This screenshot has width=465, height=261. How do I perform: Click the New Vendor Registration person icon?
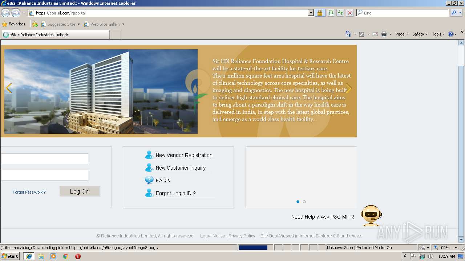pos(149,155)
